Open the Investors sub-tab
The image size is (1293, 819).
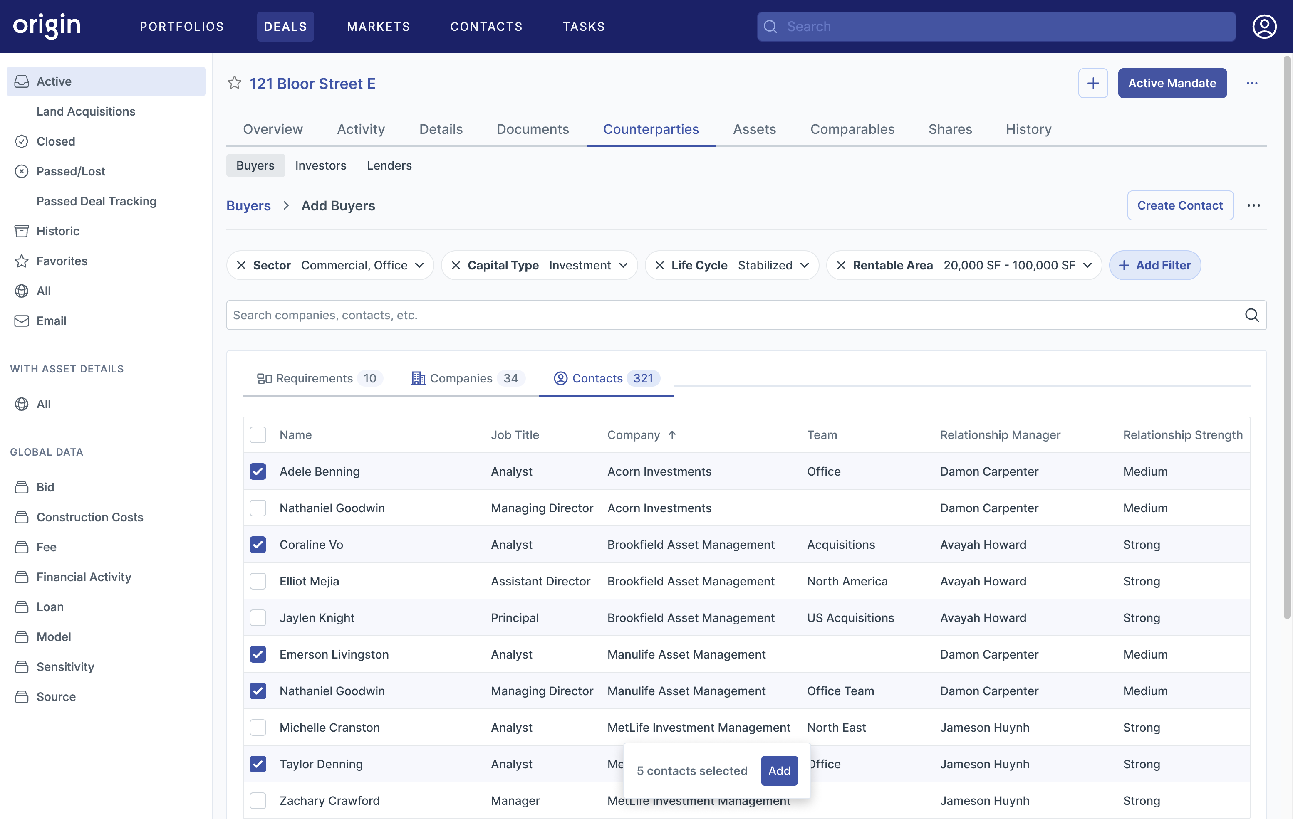[x=321, y=165]
